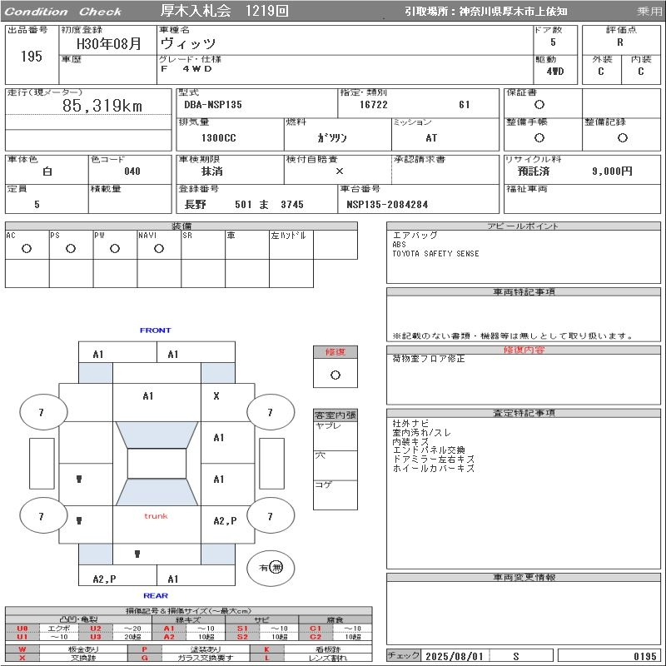
Task: Click the circle under 整備記録
Action: click(622, 137)
